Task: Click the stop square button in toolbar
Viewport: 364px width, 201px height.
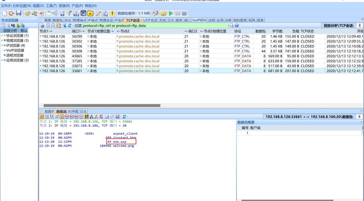Action: click(184, 13)
